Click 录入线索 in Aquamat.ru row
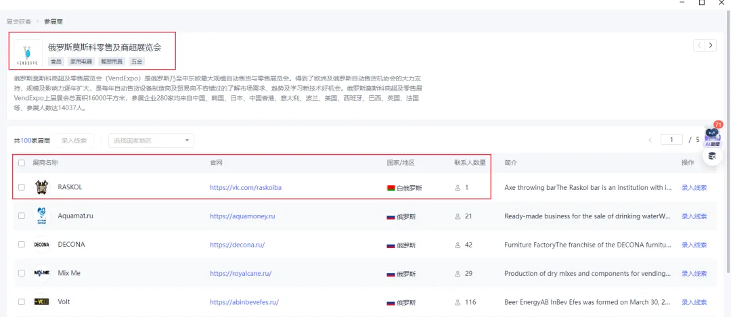Image resolution: width=731 pixels, height=317 pixels. [694, 216]
